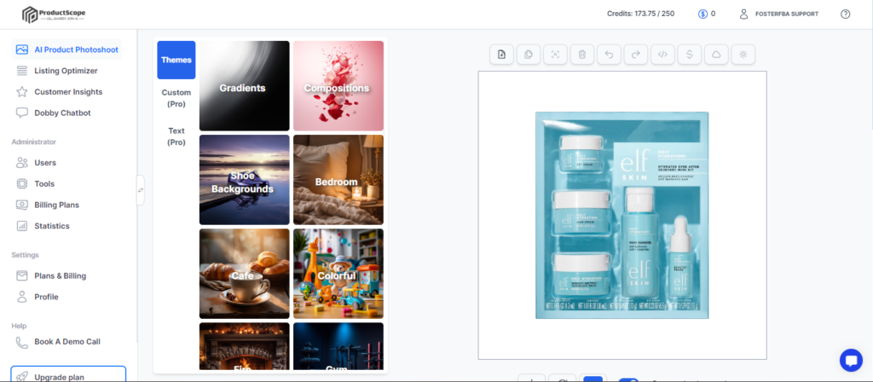Choose the Bedroom theme

pyautogui.click(x=338, y=180)
